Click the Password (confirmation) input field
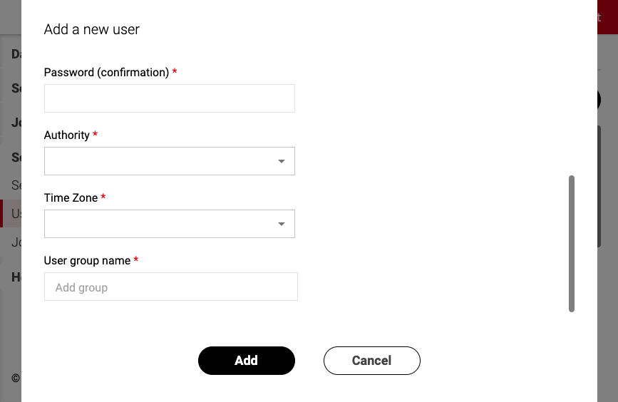The height and width of the screenshot is (402, 618). 169,98
